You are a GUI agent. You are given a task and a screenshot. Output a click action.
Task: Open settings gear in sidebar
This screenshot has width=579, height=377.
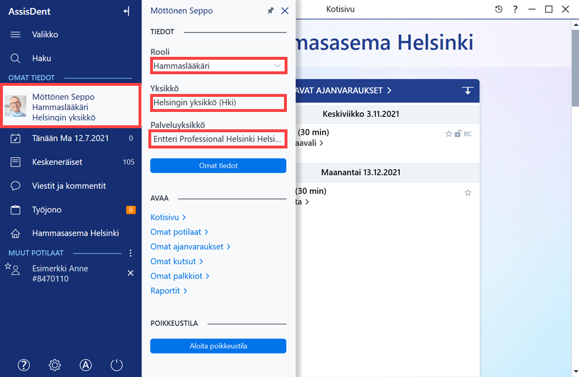point(54,365)
